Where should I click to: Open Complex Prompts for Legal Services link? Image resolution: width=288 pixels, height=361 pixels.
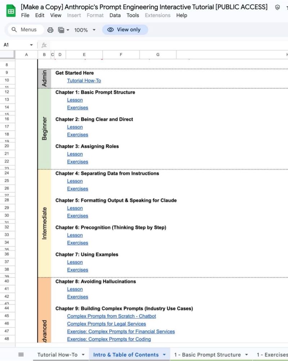(107, 324)
